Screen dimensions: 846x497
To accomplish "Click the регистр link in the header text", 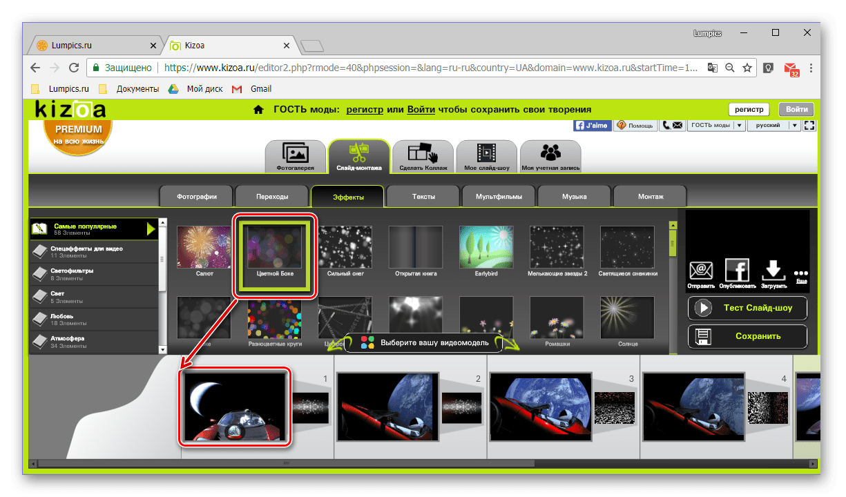I will point(365,109).
